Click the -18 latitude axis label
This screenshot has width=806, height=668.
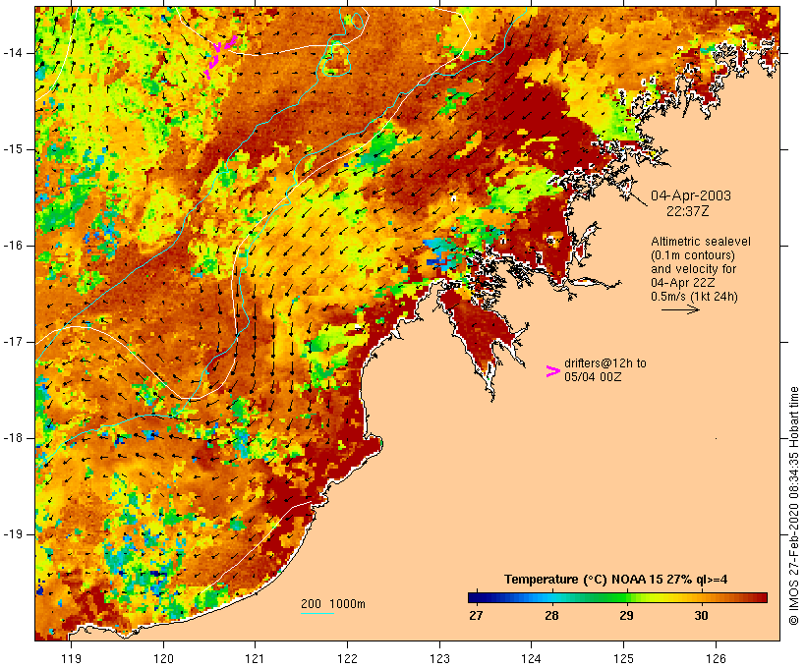click(x=12, y=438)
